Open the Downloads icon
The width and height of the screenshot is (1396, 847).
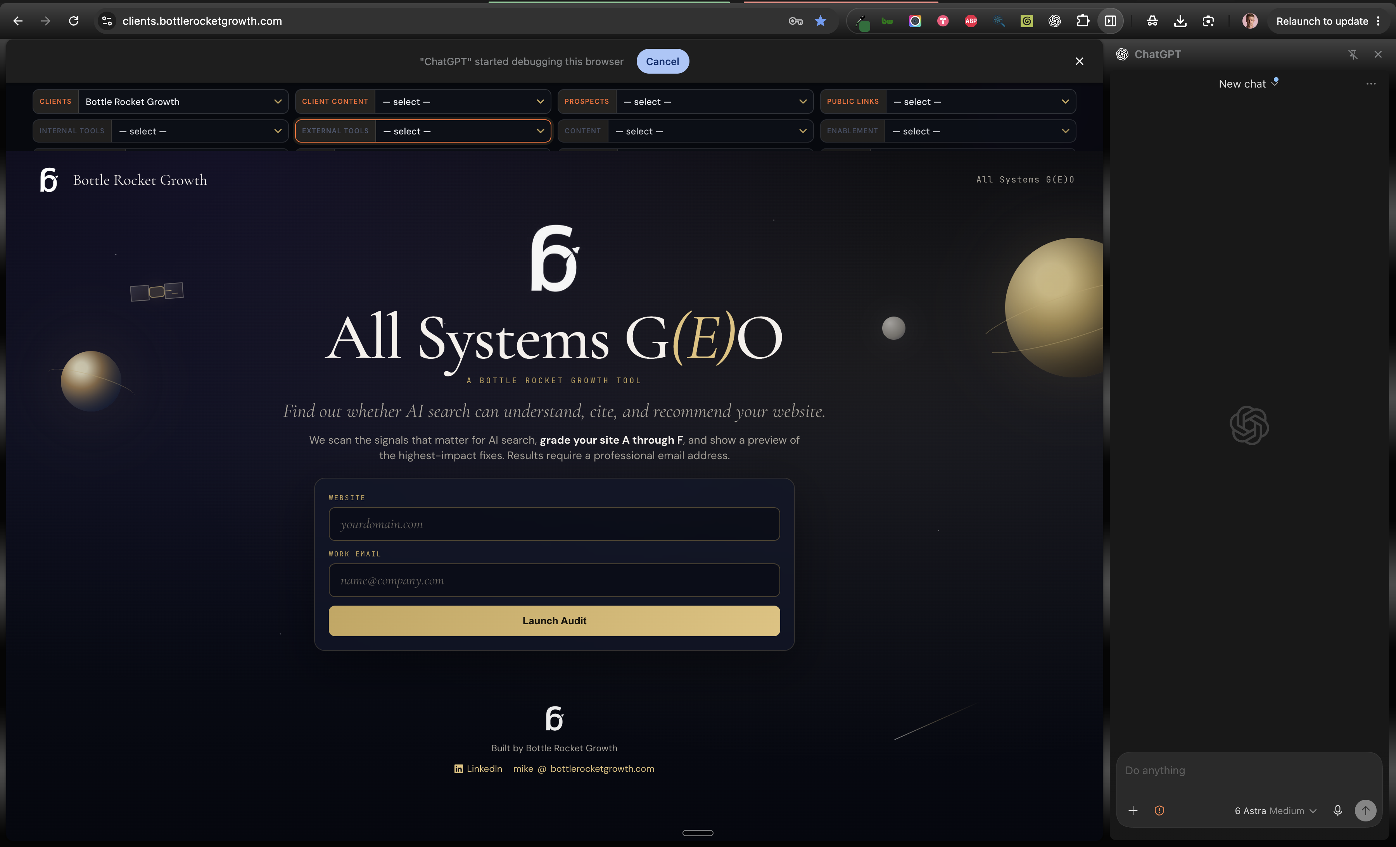point(1180,21)
